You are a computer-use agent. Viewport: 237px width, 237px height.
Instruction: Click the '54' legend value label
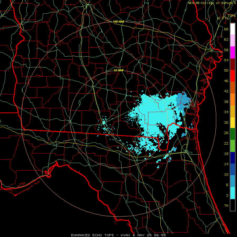tap(226, 60)
